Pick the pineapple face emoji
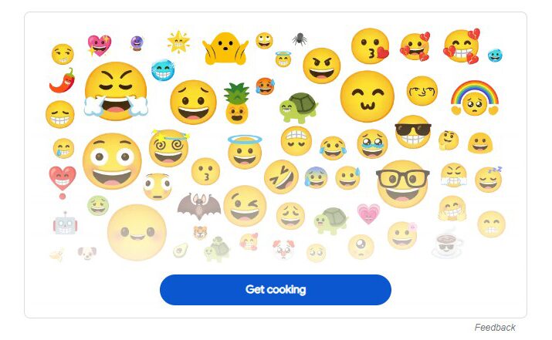This screenshot has width=552, height=340. [x=236, y=103]
